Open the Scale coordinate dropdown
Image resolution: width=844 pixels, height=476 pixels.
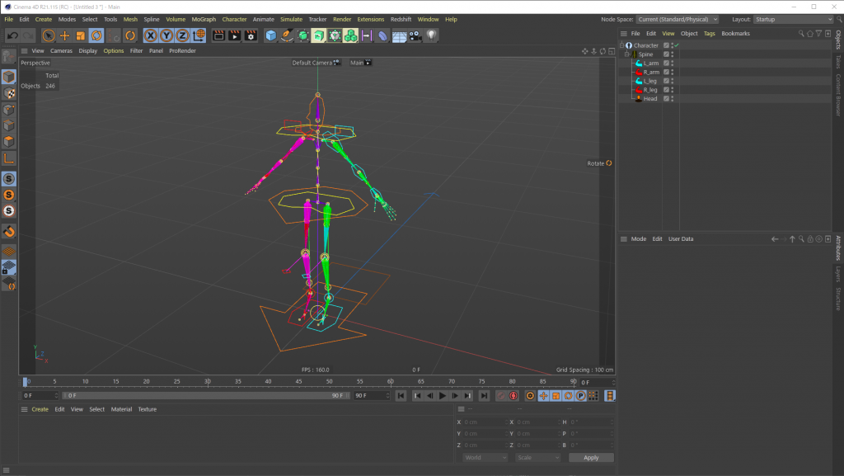tap(537, 458)
